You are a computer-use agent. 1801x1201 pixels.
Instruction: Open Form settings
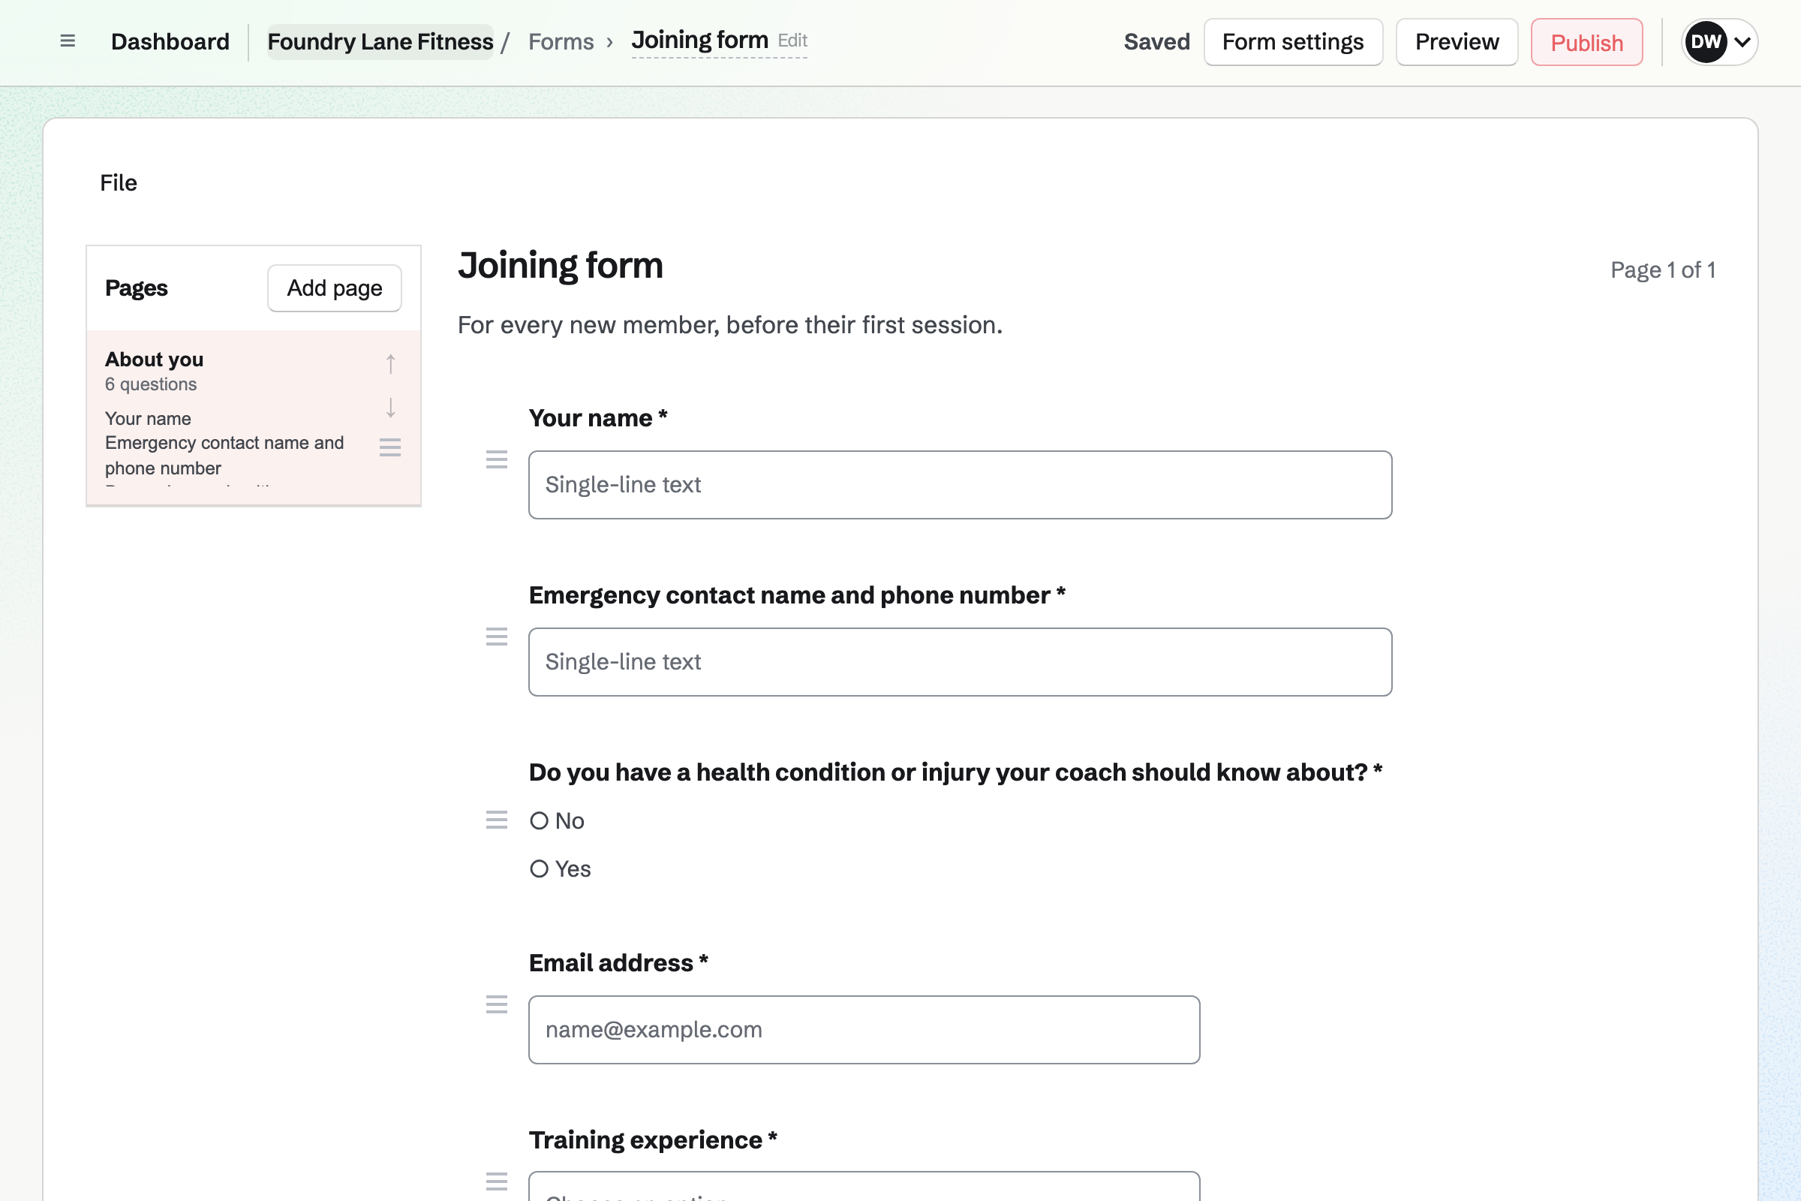[1293, 42]
